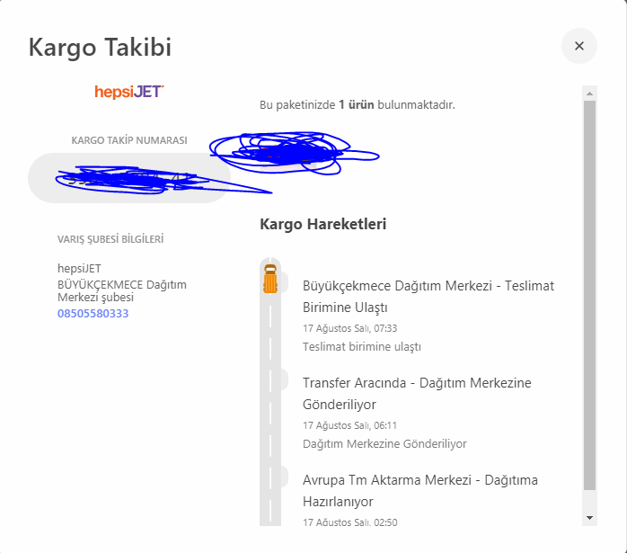The height and width of the screenshot is (553, 627).
Task: Click the Kargo Takibi dialog title
Action: tap(100, 47)
